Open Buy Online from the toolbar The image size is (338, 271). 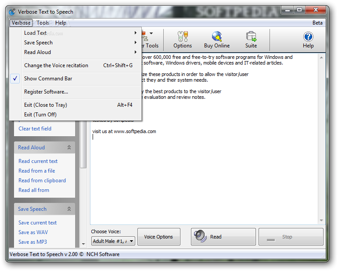tap(217, 40)
